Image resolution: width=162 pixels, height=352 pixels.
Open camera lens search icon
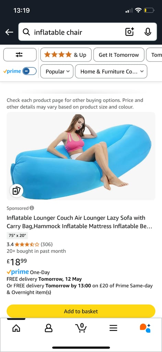129,32
